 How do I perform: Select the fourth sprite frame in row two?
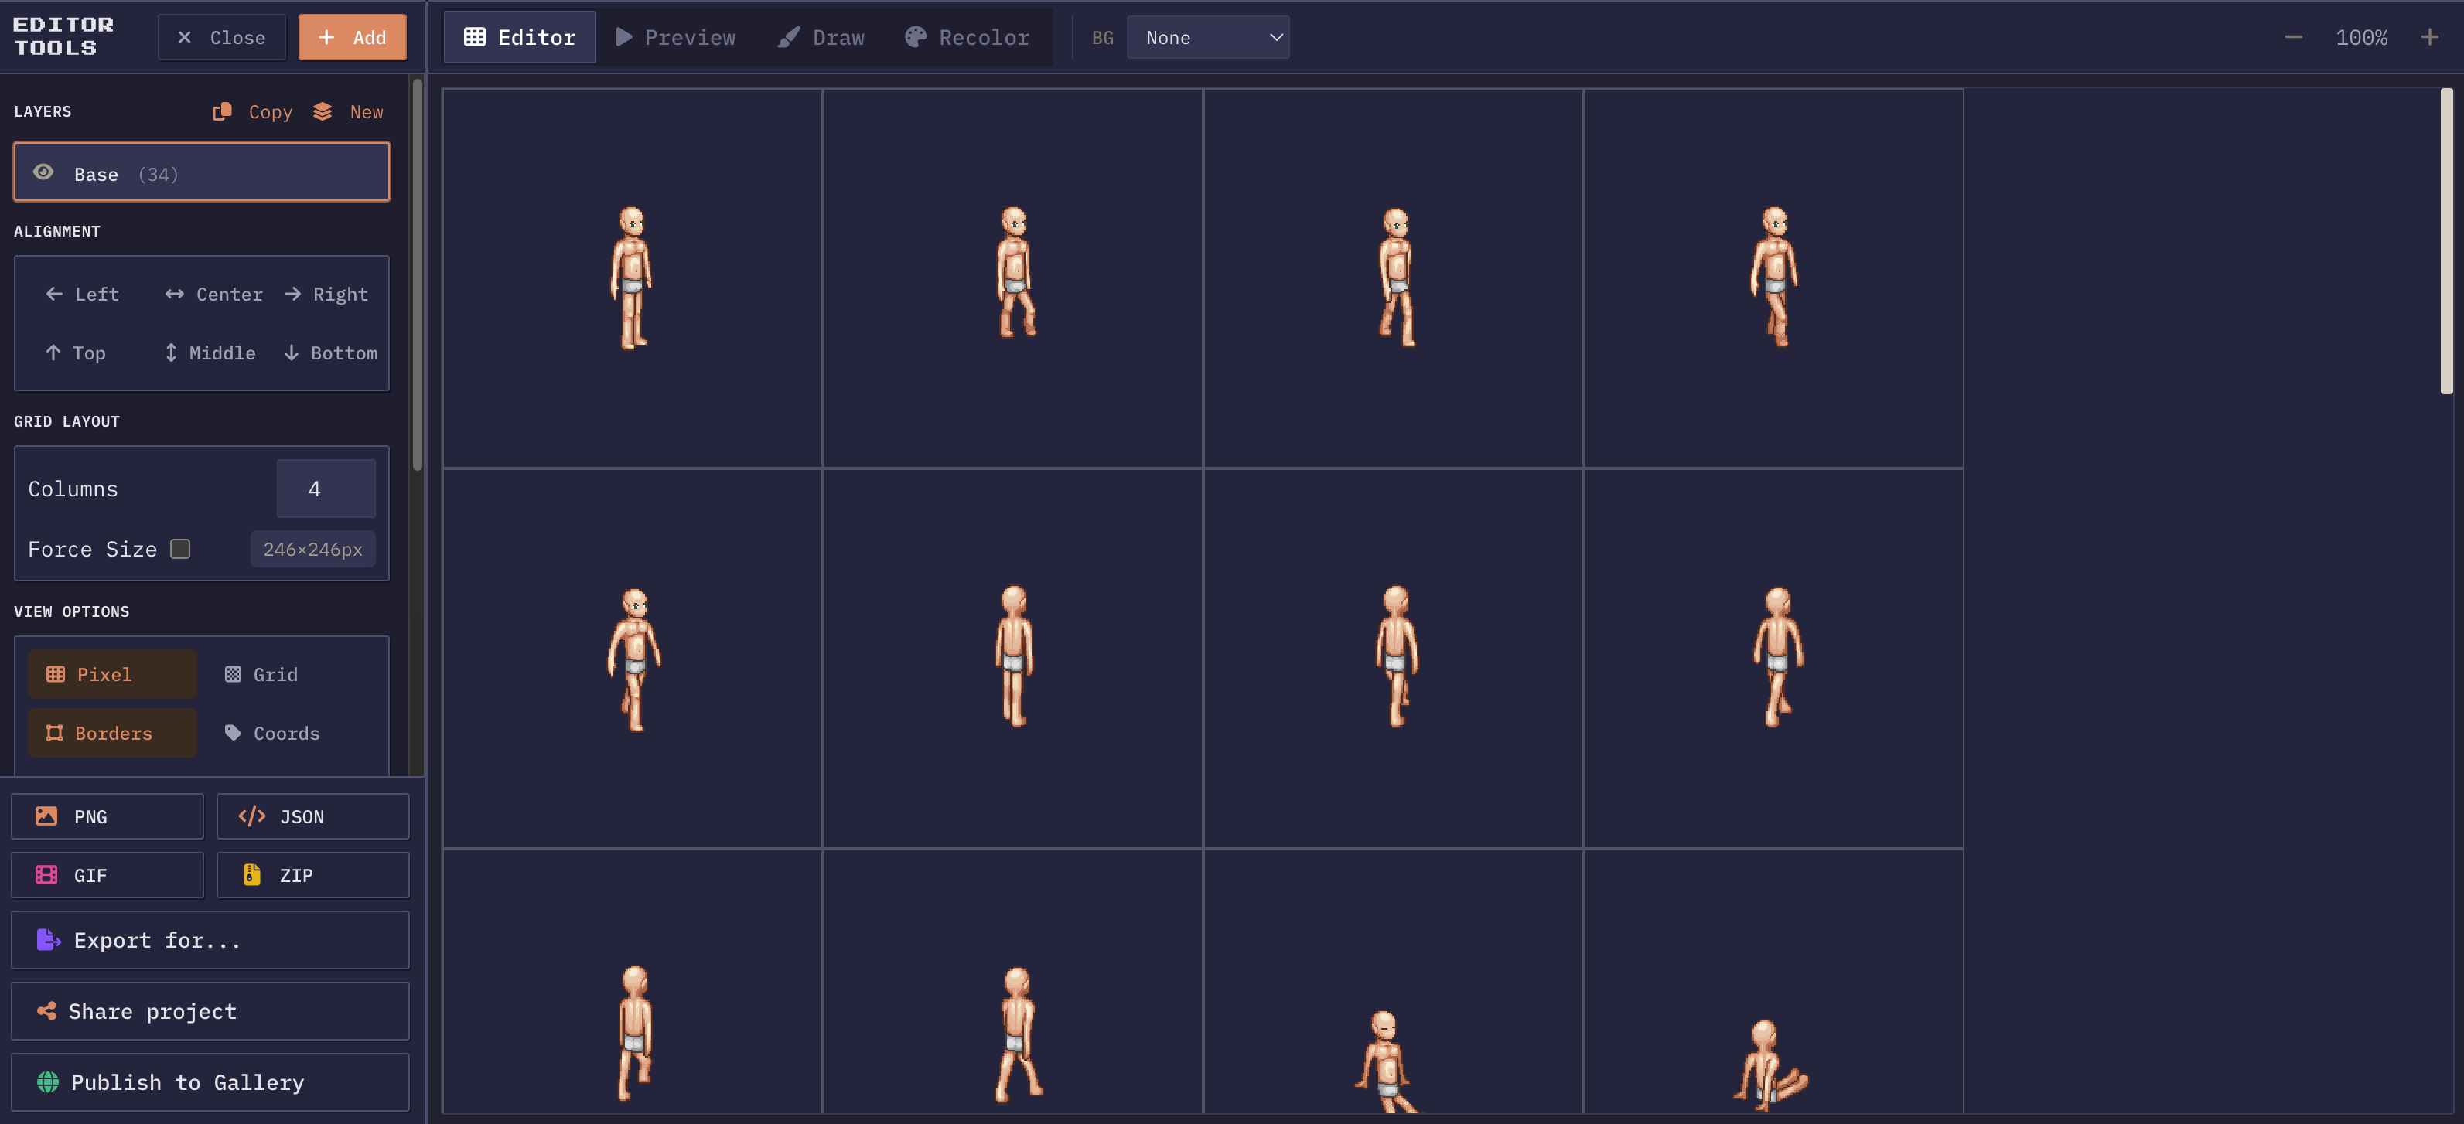point(1774,659)
